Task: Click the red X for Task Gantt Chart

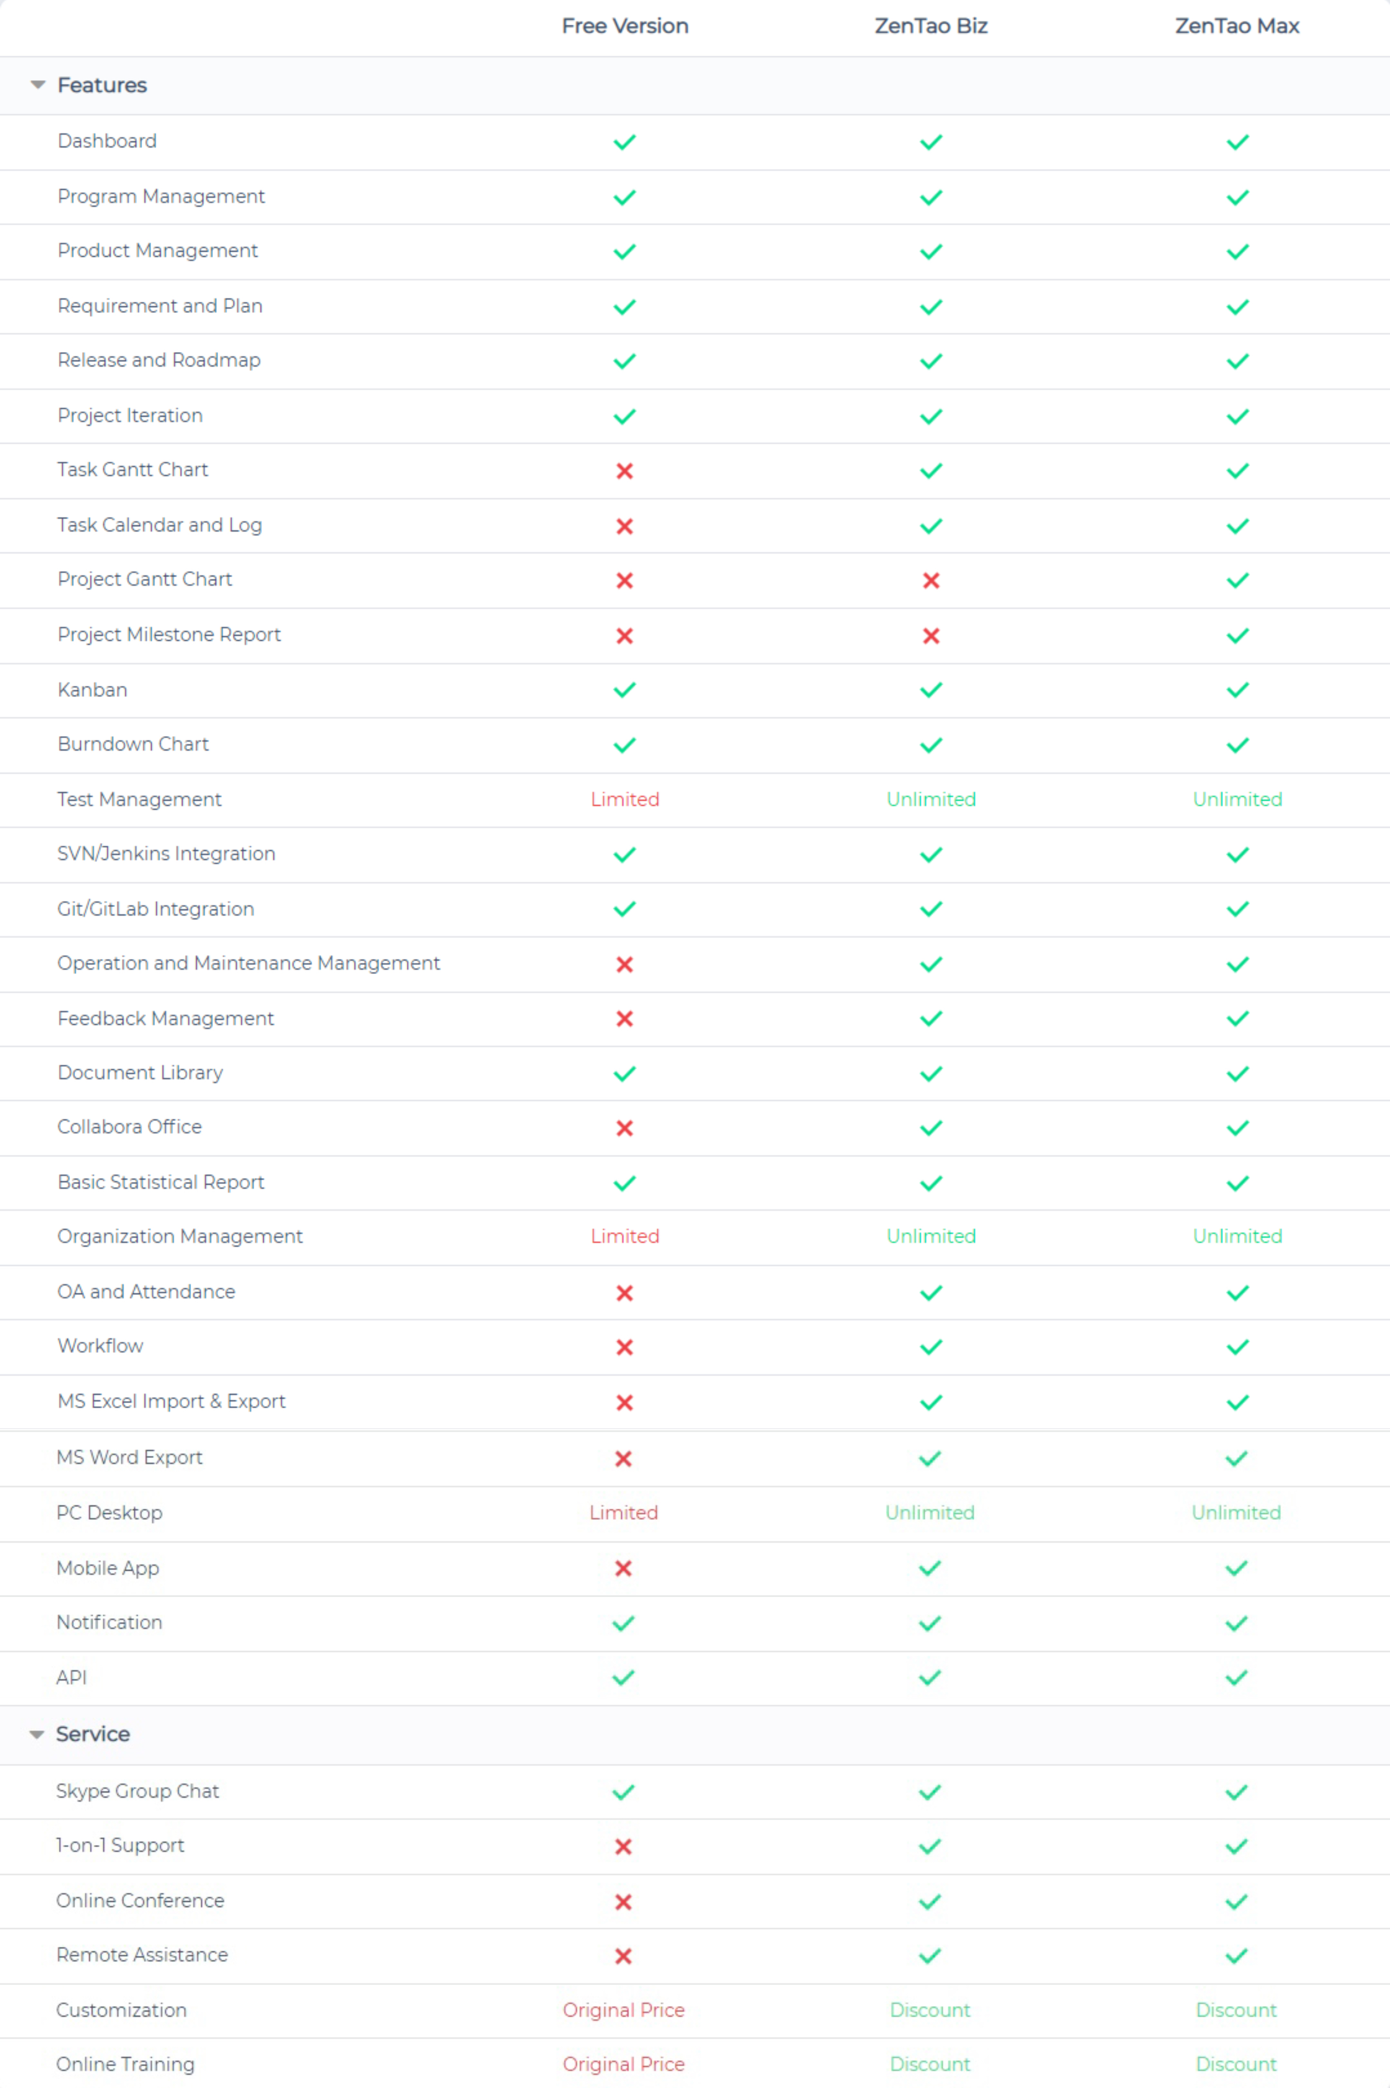Action: click(x=624, y=471)
